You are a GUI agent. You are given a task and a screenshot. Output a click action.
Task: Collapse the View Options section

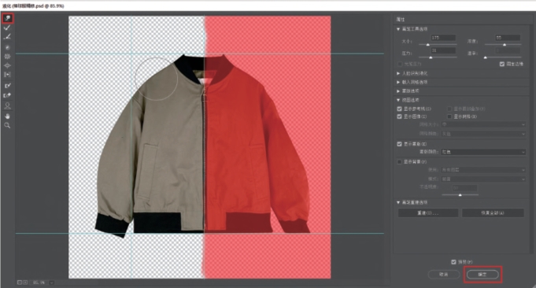[398, 100]
